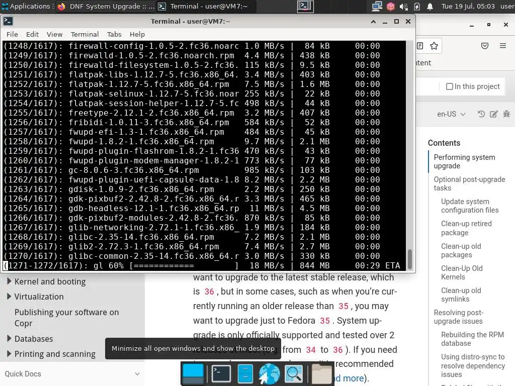Click the report bug icon

(506, 114)
